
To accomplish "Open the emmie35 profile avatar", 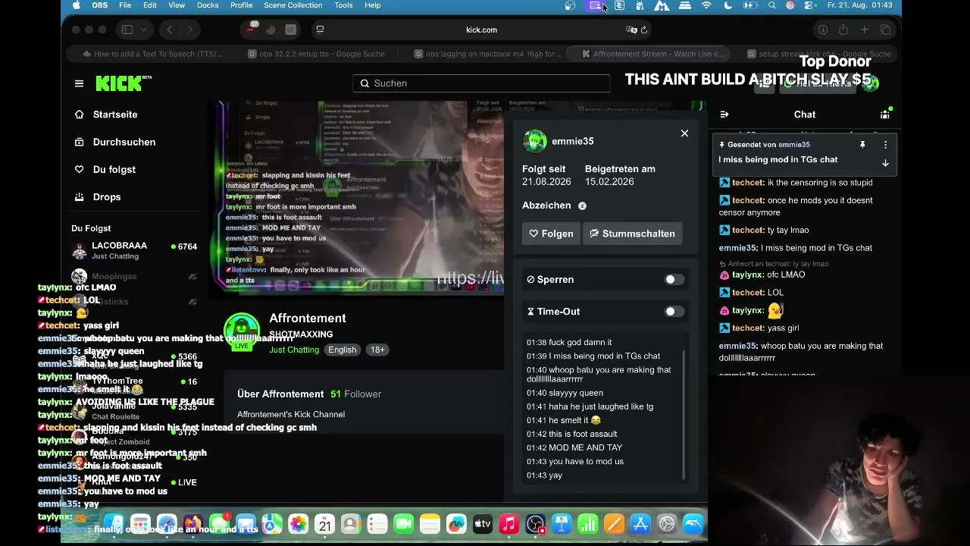I will (535, 141).
